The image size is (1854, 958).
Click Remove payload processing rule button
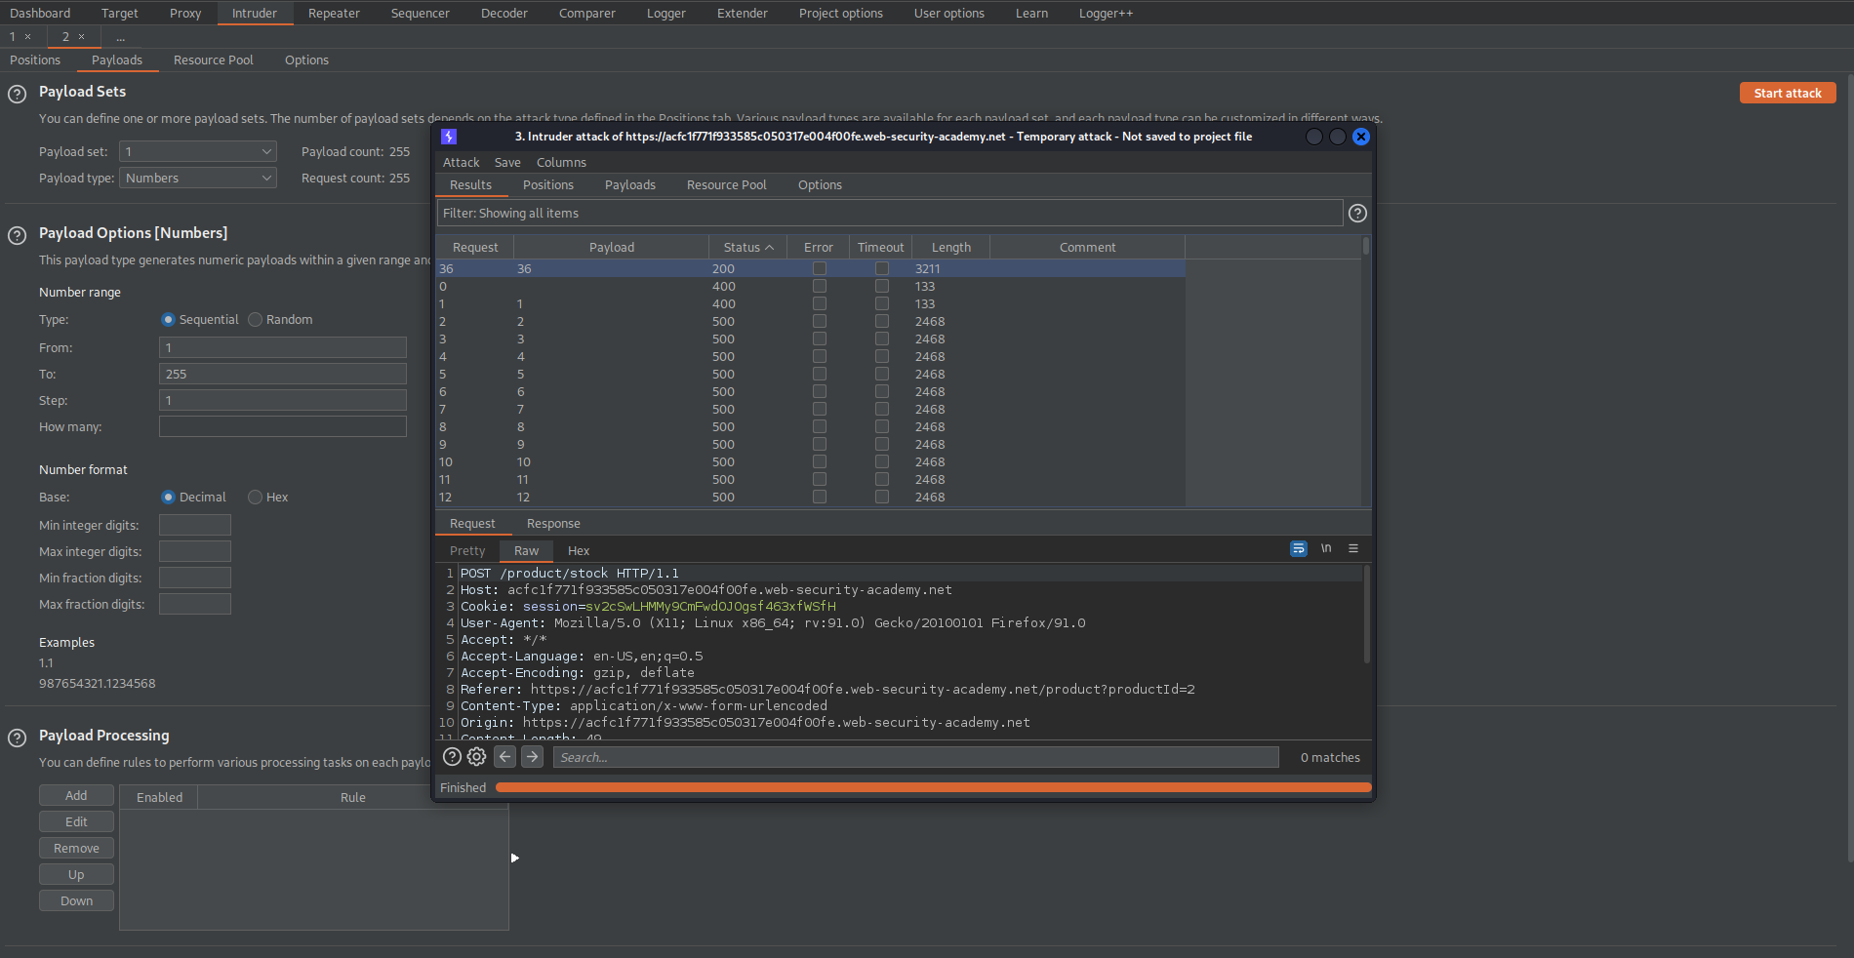[76, 848]
